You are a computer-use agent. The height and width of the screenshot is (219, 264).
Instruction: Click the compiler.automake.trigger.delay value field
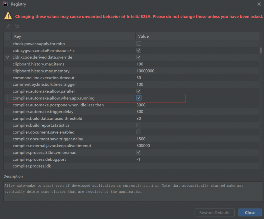[140, 112]
